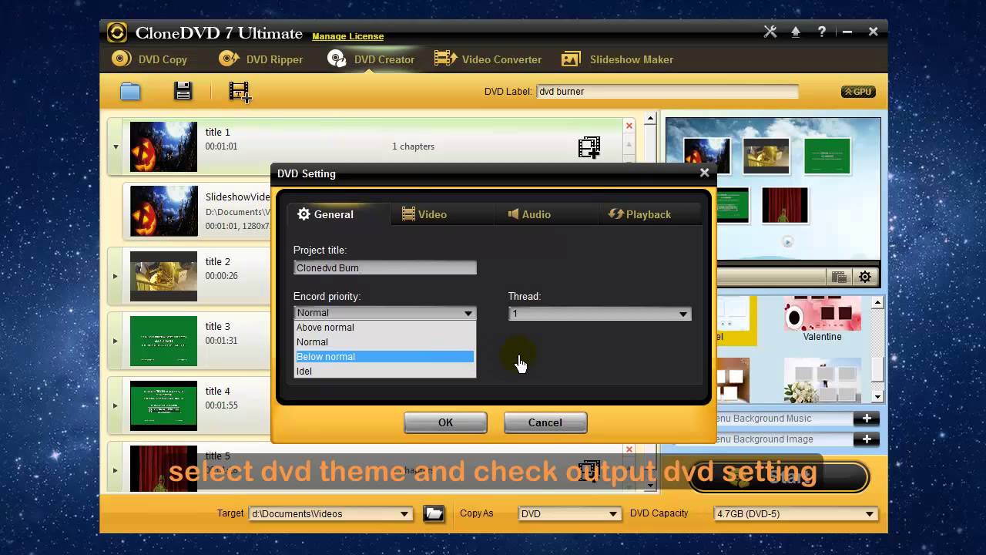Choose Below normal priority option
The width and height of the screenshot is (986, 555).
(x=385, y=357)
